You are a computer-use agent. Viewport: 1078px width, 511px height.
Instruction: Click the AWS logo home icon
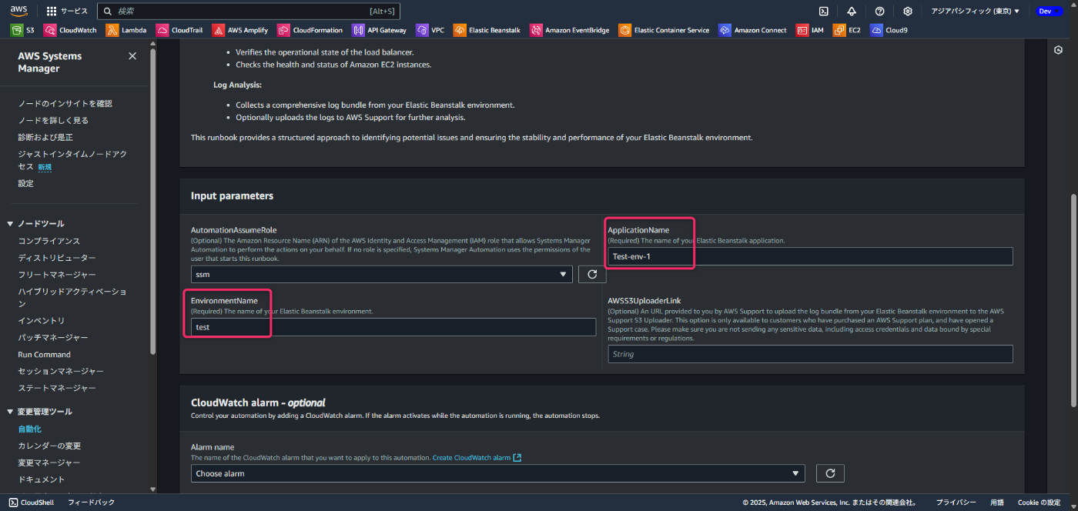[x=18, y=11]
